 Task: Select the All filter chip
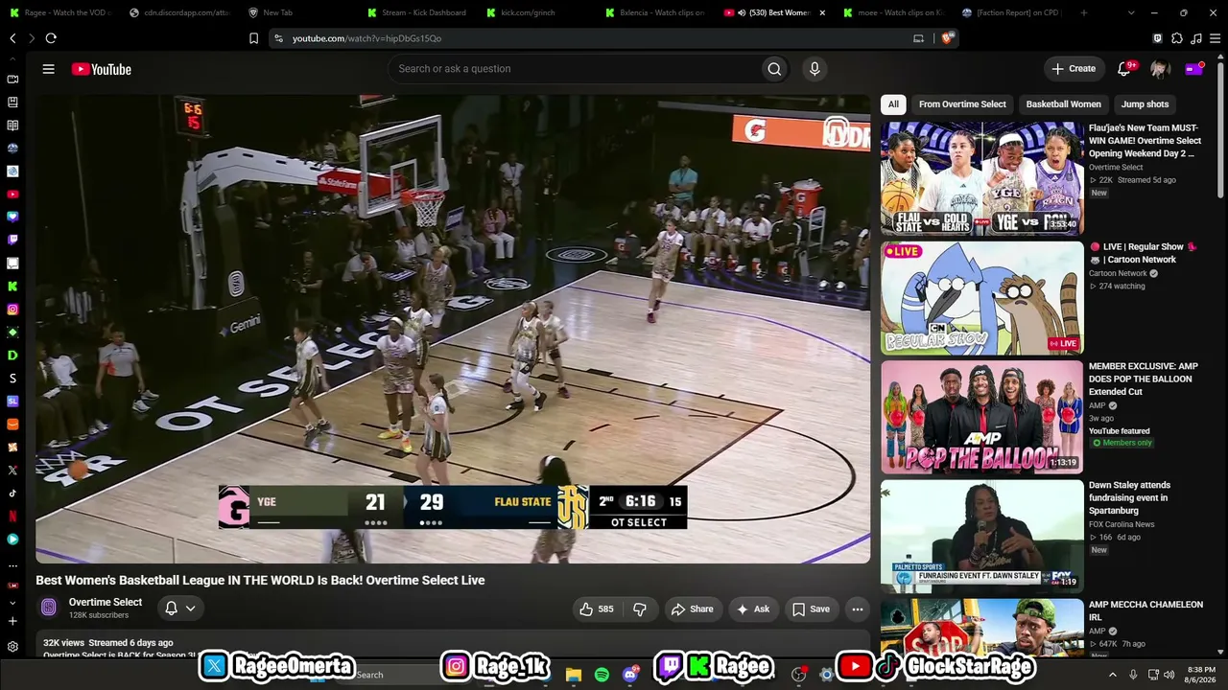[x=893, y=104]
